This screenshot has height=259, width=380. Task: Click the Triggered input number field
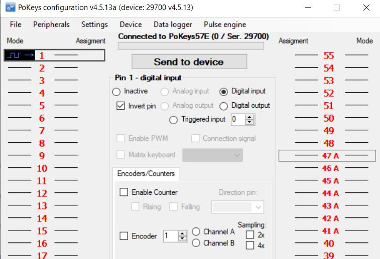238,119
